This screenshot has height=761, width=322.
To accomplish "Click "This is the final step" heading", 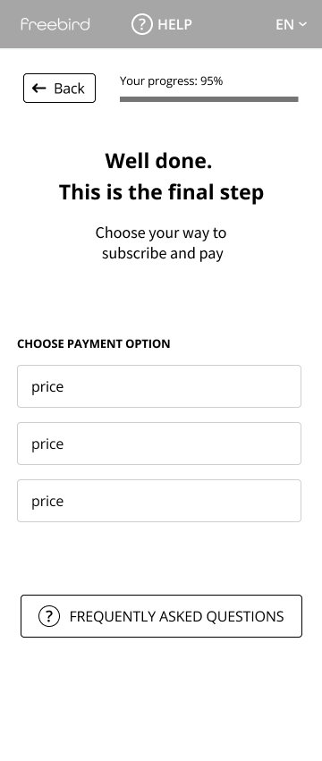I will pos(161,192).
